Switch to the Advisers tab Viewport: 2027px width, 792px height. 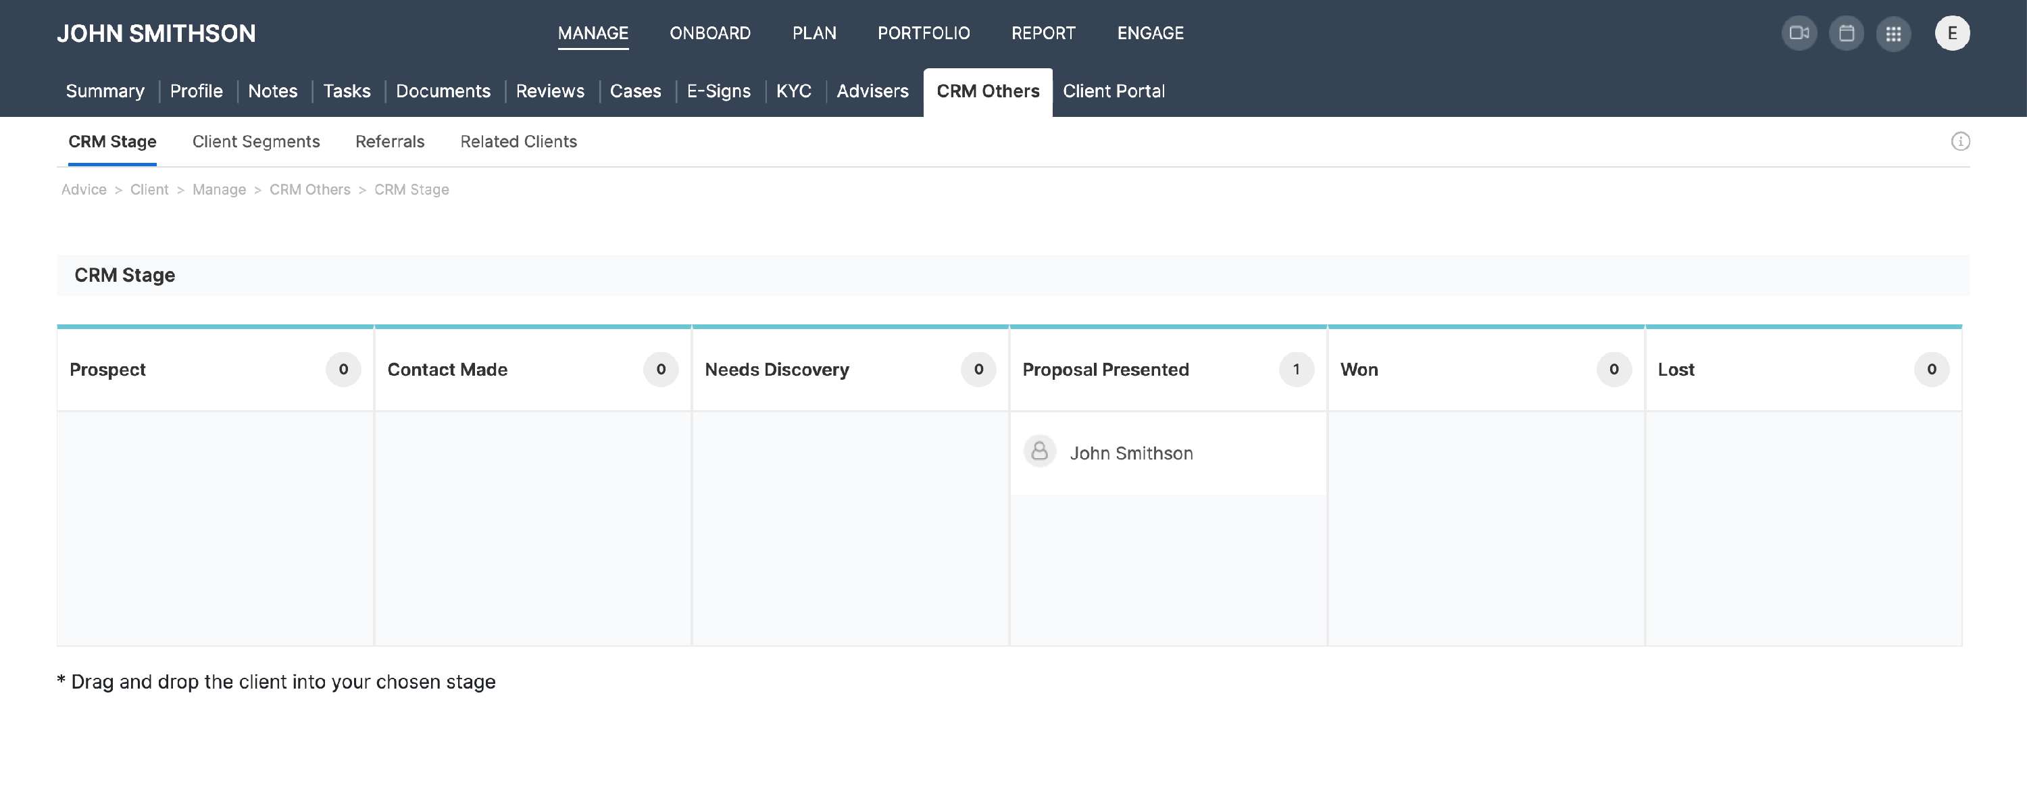(873, 91)
